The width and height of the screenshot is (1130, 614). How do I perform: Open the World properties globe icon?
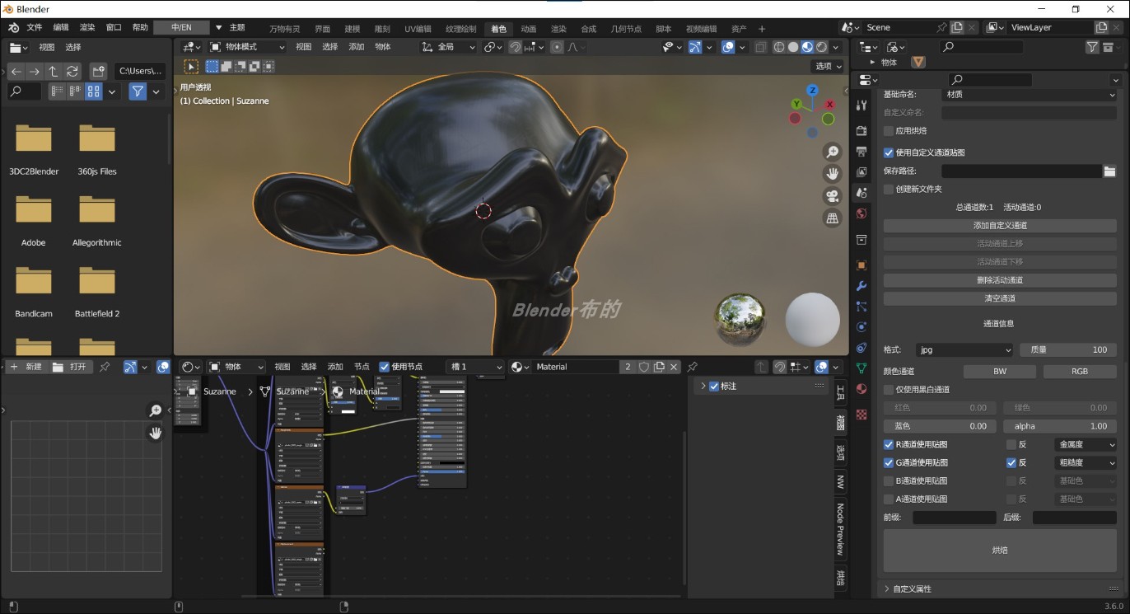click(x=862, y=213)
